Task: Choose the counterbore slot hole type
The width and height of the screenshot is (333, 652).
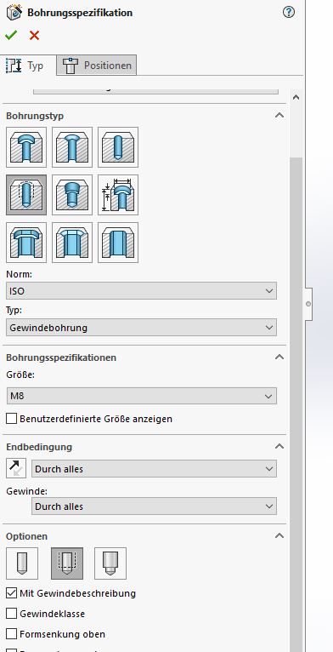Action: [x=26, y=243]
